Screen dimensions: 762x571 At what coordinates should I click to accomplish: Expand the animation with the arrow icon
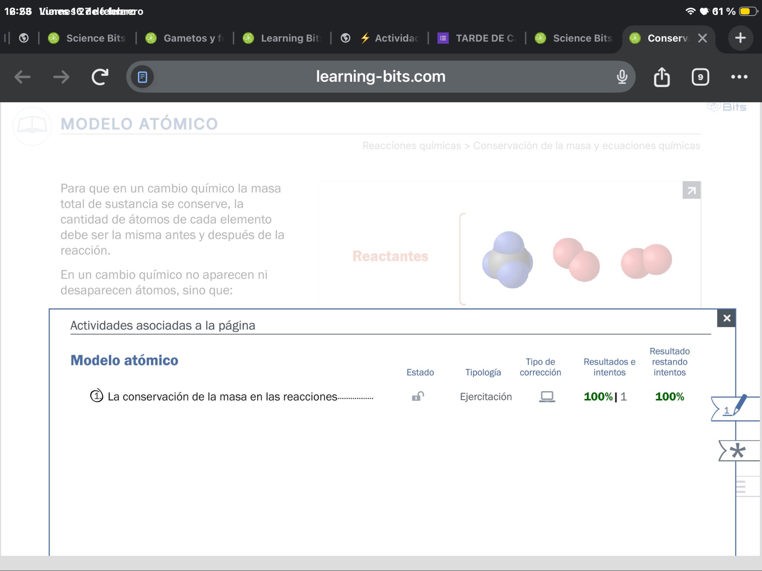pyautogui.click(x=692, y=190)
